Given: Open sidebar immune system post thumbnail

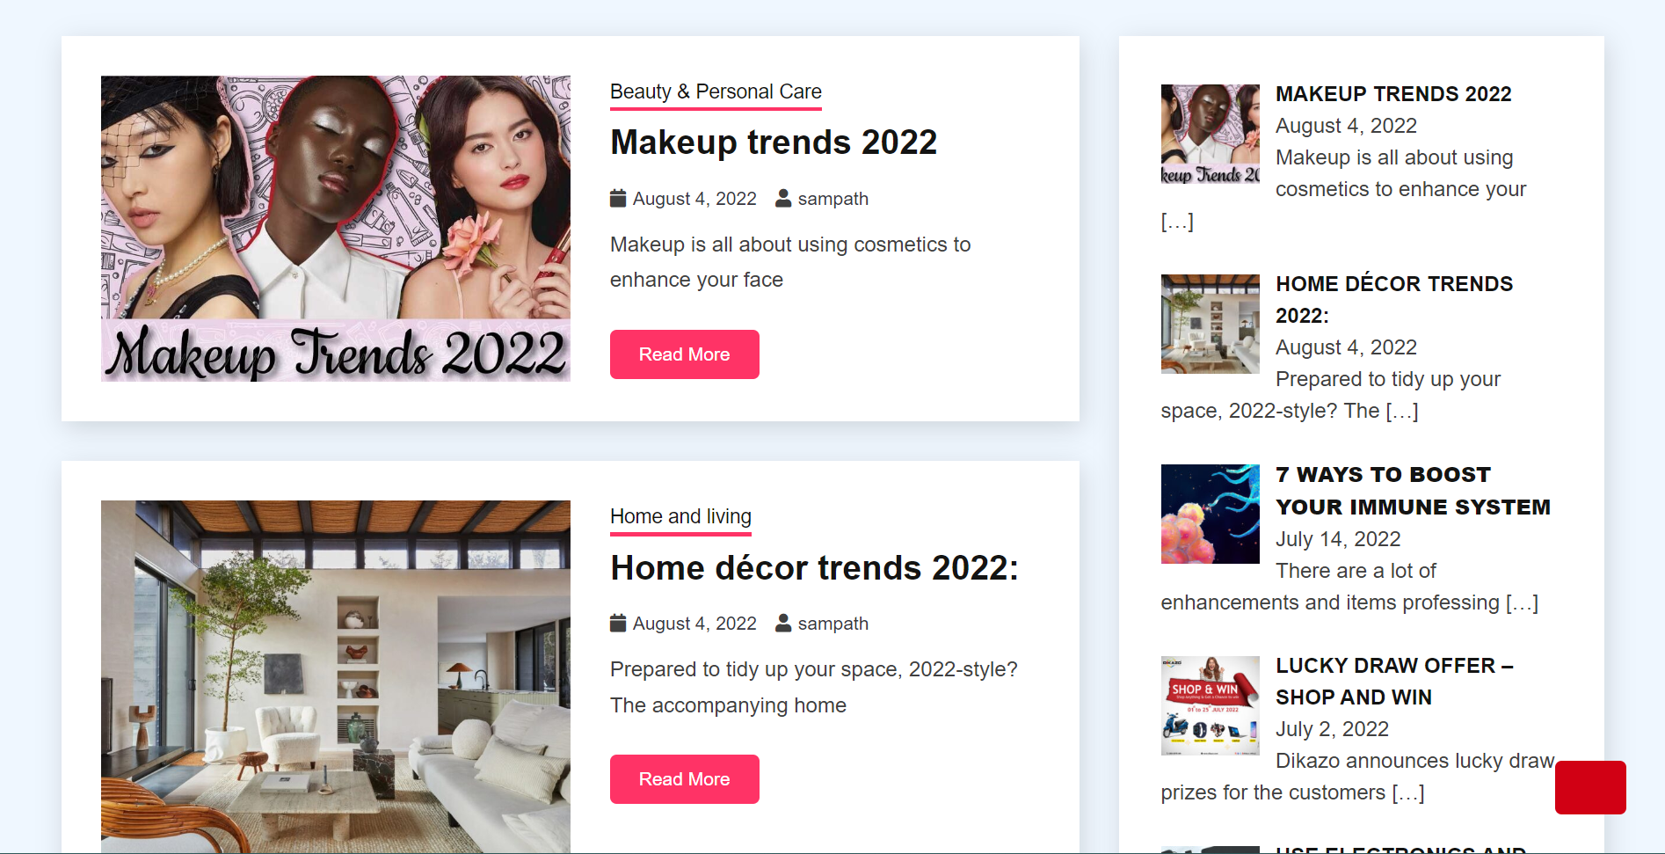Looking at the screenshot, I should tap(1210, 514).
